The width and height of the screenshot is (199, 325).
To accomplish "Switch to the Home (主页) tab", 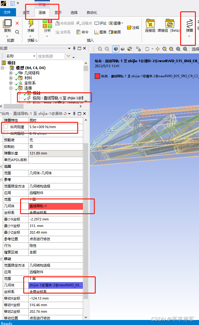I will coord(26,13).
